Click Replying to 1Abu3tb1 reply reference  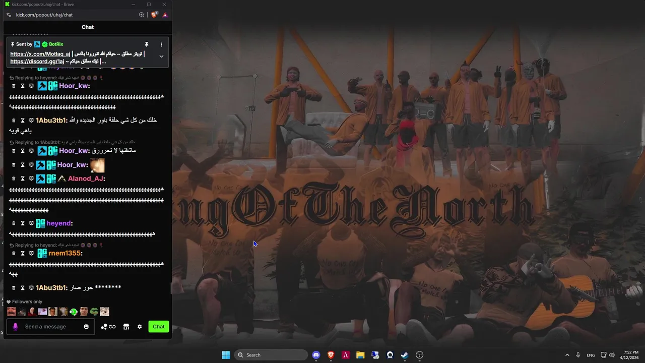[73, 142]
